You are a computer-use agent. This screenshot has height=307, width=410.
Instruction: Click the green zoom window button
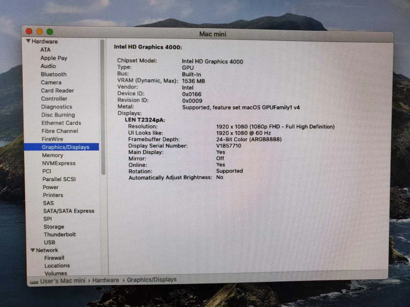pyautogui.click(x=50, y=32)
